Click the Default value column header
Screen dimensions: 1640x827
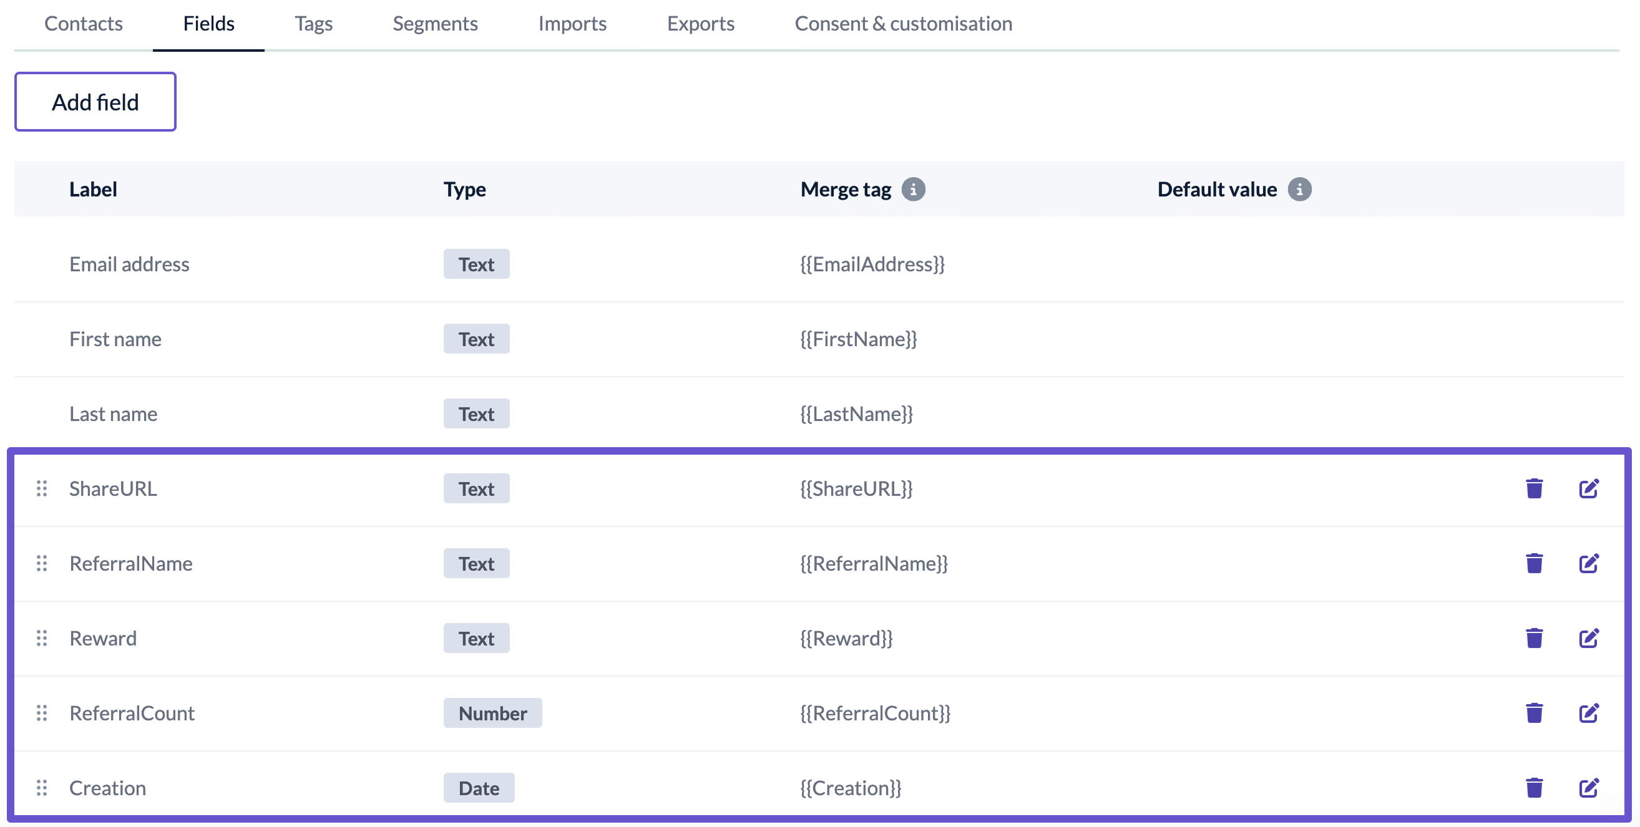pos(1217,190)
